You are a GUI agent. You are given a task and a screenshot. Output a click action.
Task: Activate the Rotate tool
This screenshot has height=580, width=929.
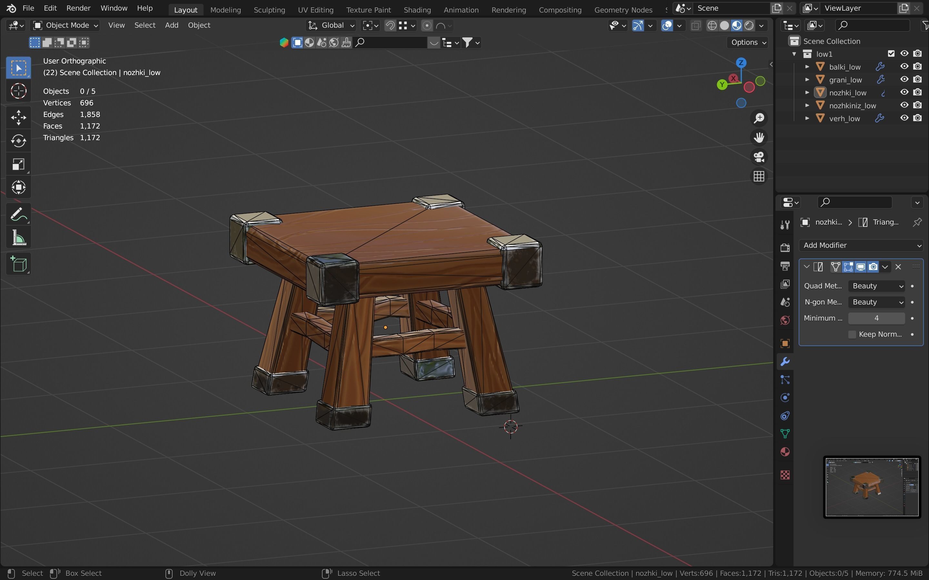point(18,141)
